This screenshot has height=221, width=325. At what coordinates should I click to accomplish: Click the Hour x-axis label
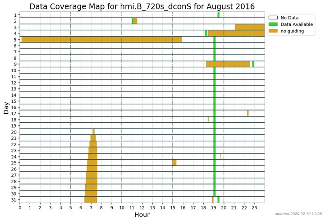[142, 215]
